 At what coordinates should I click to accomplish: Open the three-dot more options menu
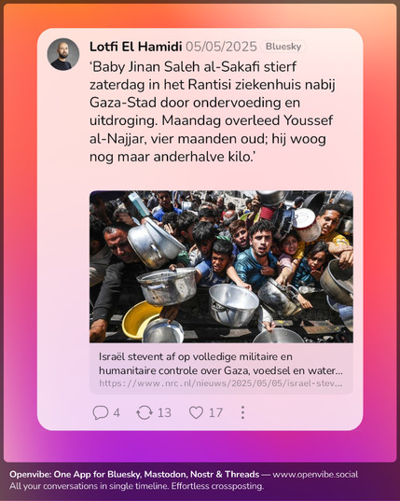[x=242, y=412]
